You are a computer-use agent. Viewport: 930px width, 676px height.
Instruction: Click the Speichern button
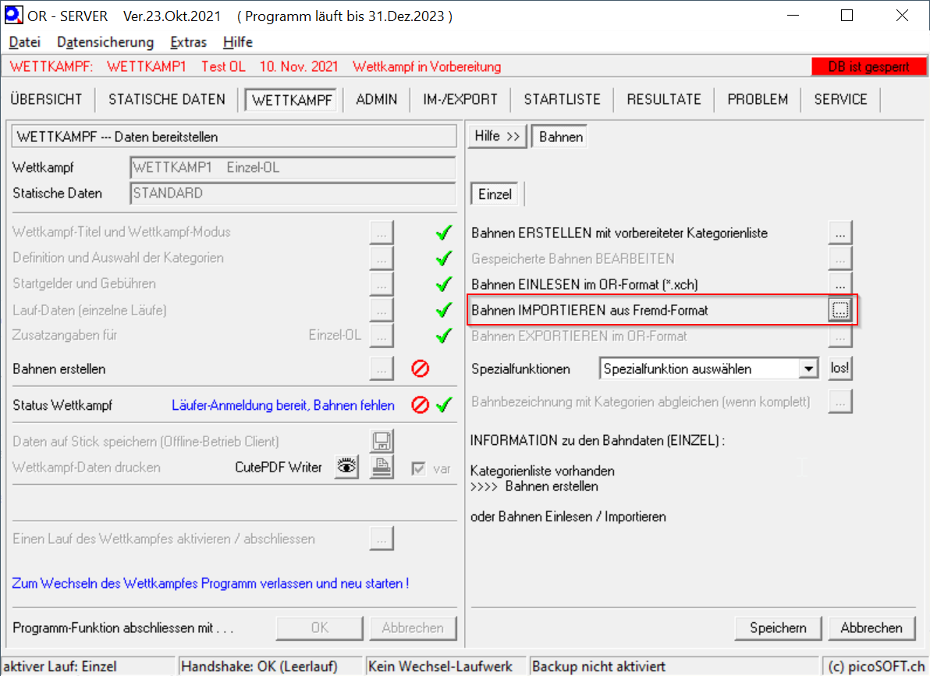(778, 628)
